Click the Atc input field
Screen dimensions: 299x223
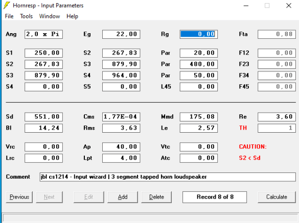[x=199, y=158]
